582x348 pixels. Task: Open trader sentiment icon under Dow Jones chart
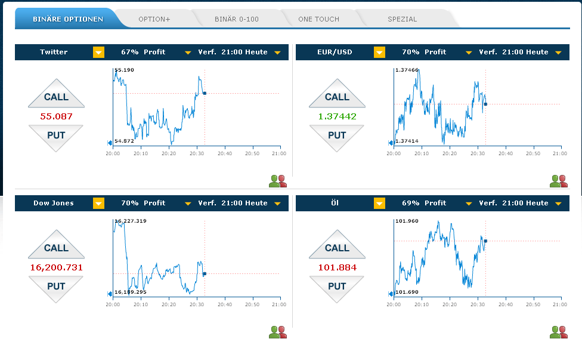point(278,332)
